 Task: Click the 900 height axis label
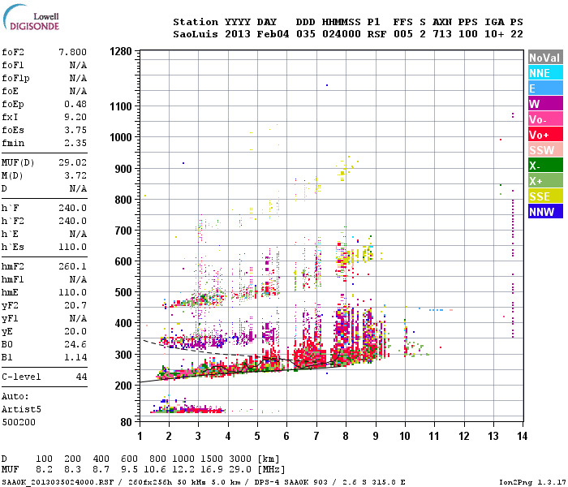click(x=123, y=169)
